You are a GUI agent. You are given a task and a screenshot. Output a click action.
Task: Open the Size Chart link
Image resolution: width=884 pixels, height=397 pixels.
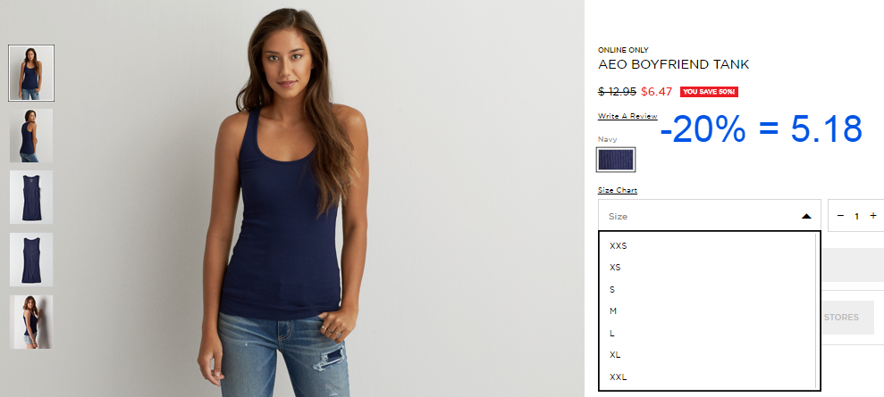tap(618, 190)
